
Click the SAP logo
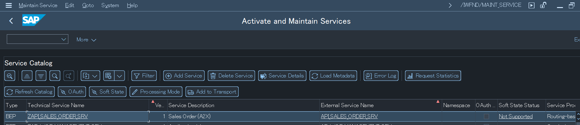coord(34,20)
